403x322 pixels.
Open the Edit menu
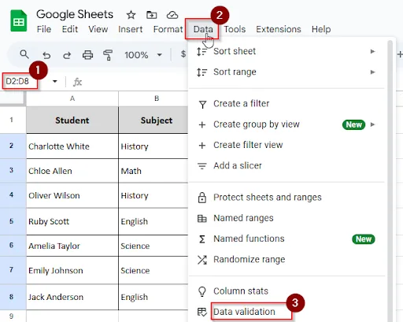pyautogui.click(x=70, y=29)
